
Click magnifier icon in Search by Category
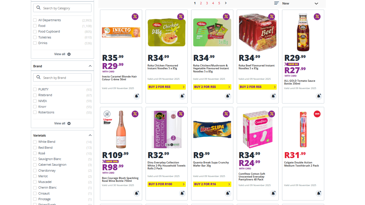(39, 8)
